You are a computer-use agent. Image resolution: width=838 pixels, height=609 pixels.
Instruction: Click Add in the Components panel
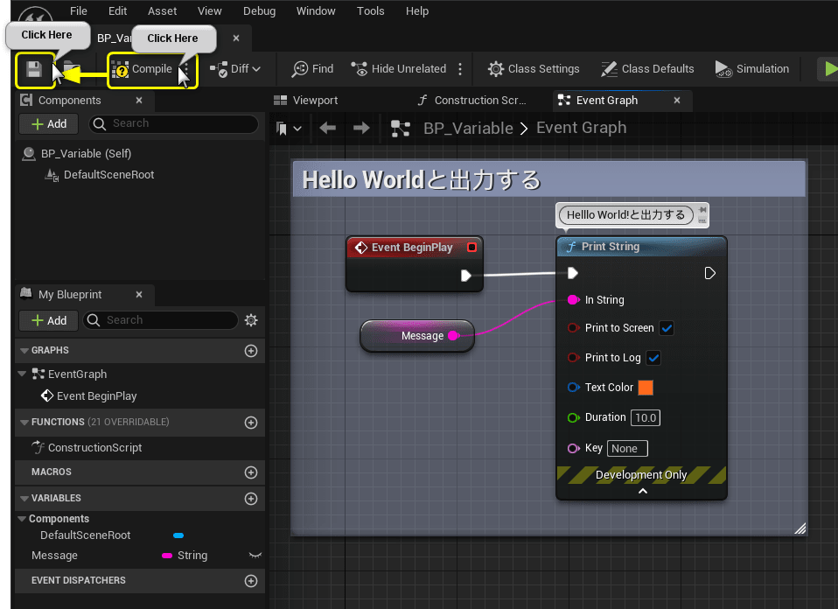click(x=48, y=123)
